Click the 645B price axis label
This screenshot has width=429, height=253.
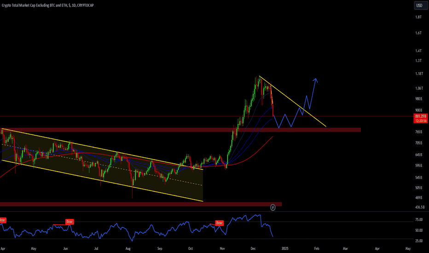418,155
